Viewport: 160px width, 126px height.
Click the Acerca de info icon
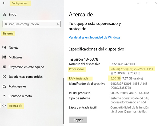4,106
